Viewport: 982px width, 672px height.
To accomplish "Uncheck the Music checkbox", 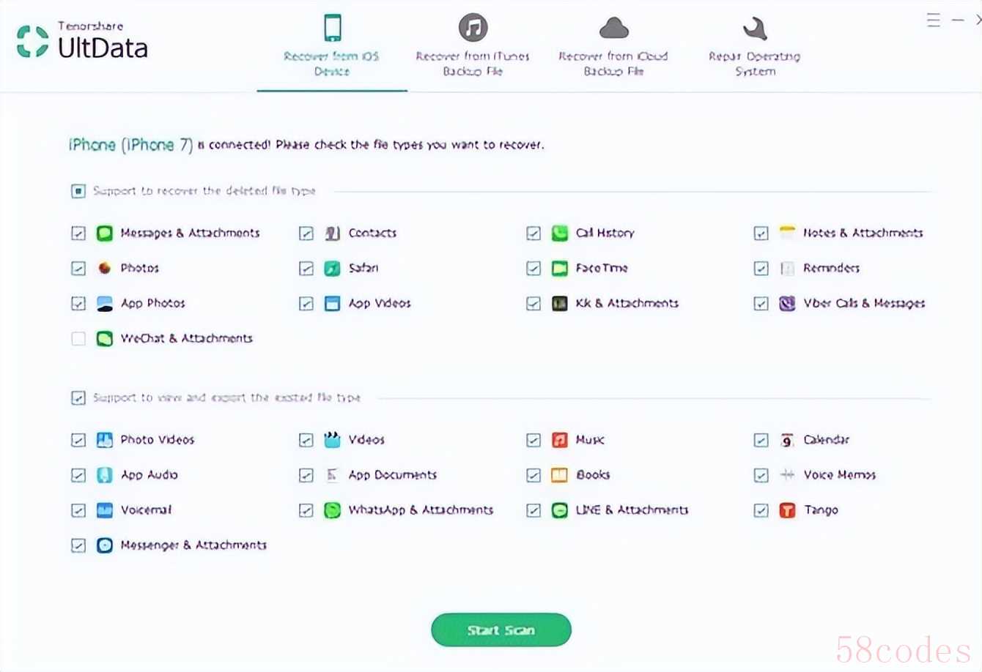I will coord(534,440).
